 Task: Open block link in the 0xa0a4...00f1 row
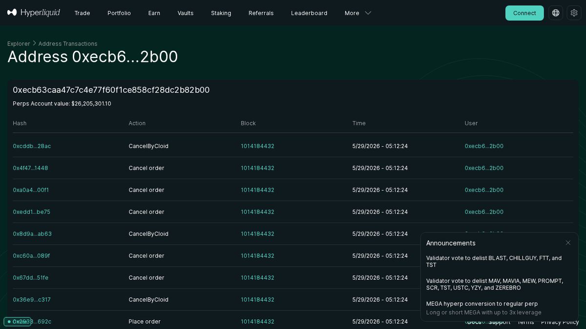[257, 190]
